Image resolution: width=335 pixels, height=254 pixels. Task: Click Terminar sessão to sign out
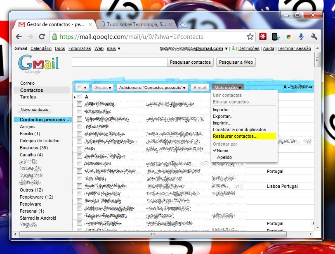point(294,49)
